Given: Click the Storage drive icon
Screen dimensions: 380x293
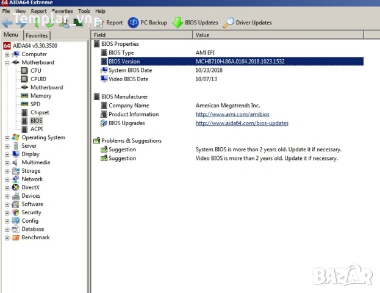Looking at the screenshot, I should pos(16,171).
